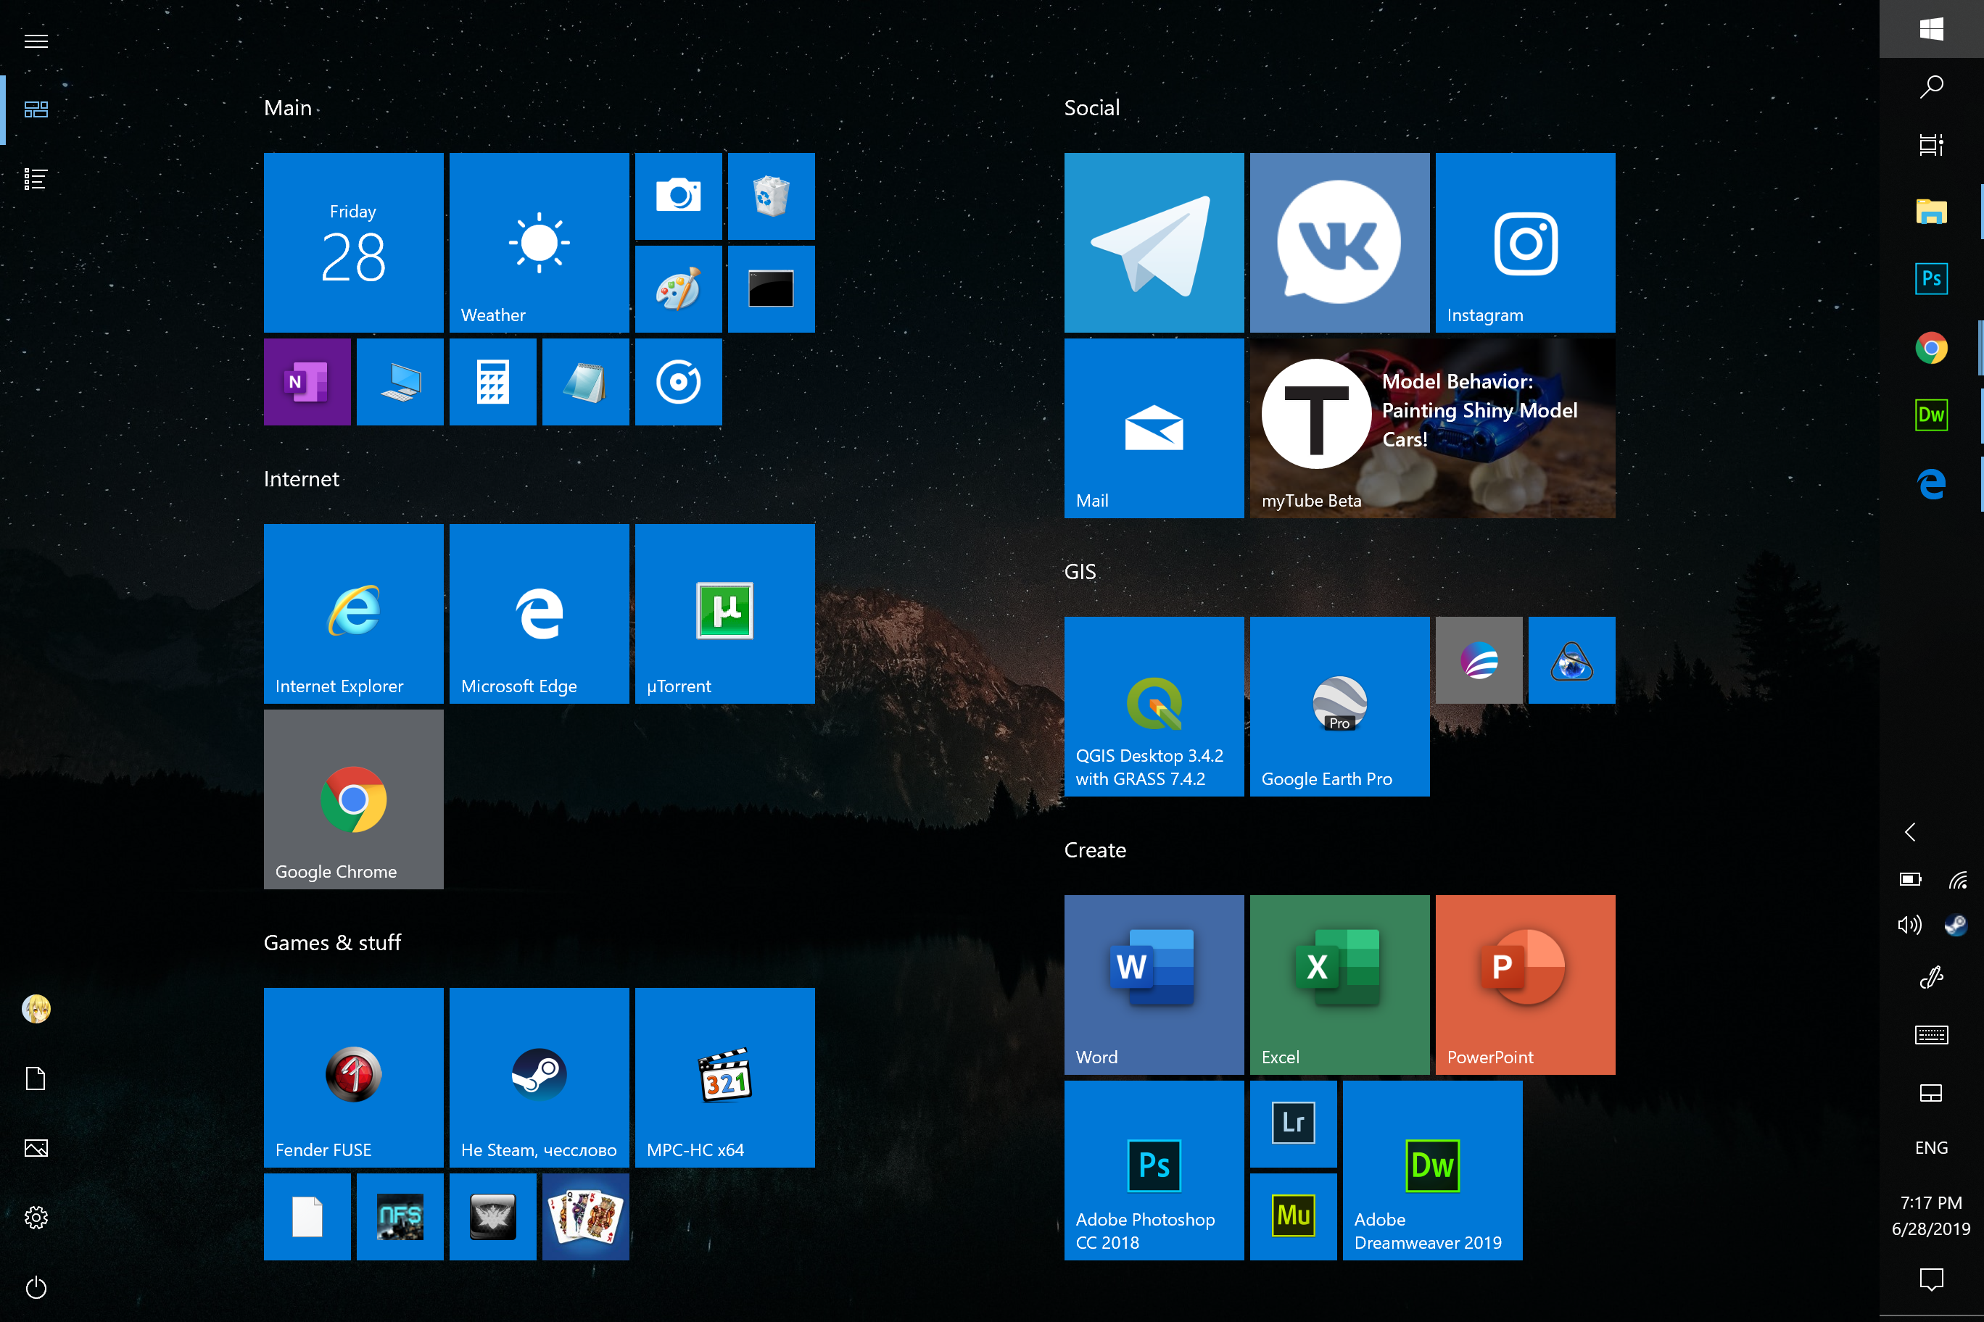Viewport: 1984px width, 1322px height.
Task: Open the winged emblem game tile
Action: click(x=492, y=1217)
